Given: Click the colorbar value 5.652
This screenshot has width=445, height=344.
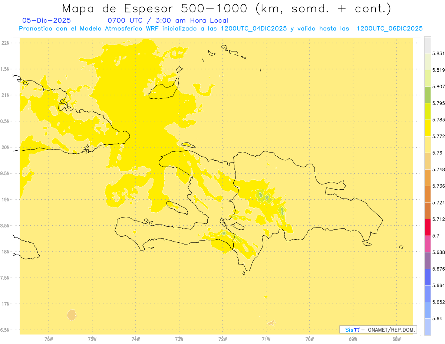Looking at the screenshot, I should (x=438, y=302).
